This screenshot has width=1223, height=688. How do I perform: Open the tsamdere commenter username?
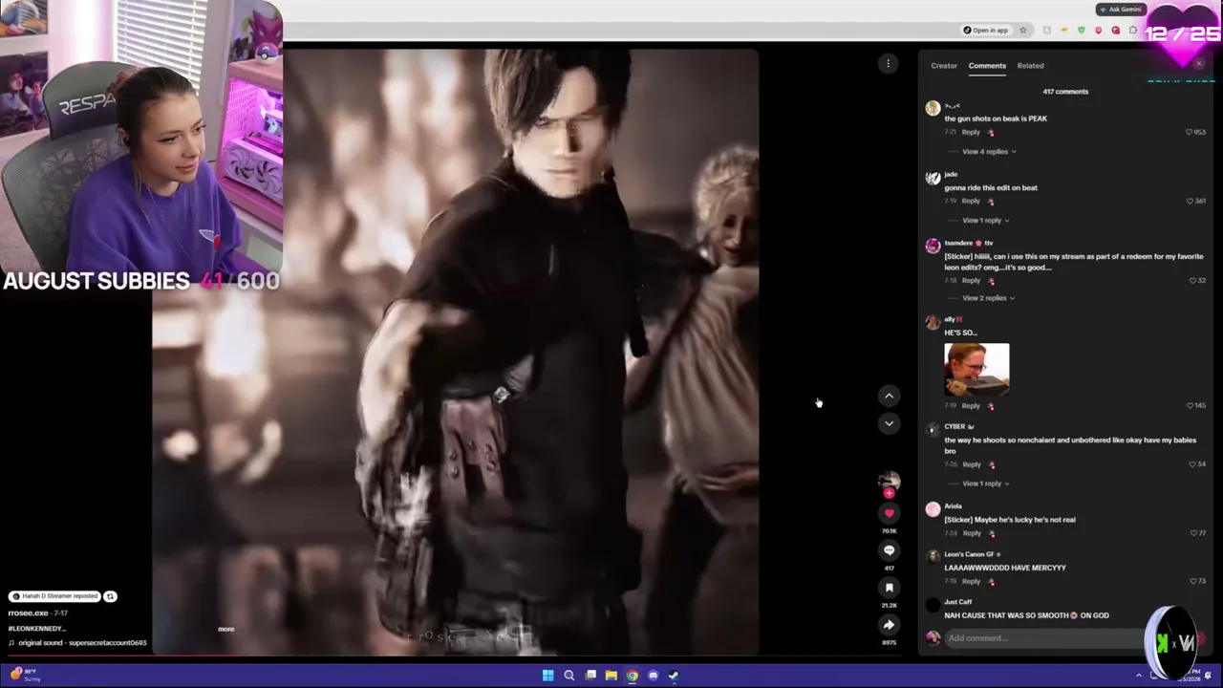click(969, 243)
